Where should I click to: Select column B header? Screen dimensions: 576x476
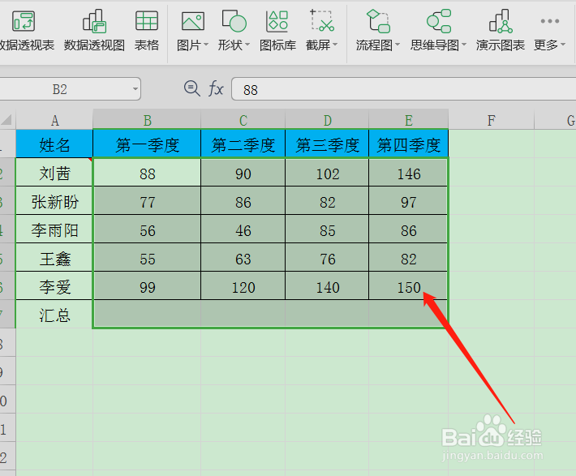[x=147, y=120]
